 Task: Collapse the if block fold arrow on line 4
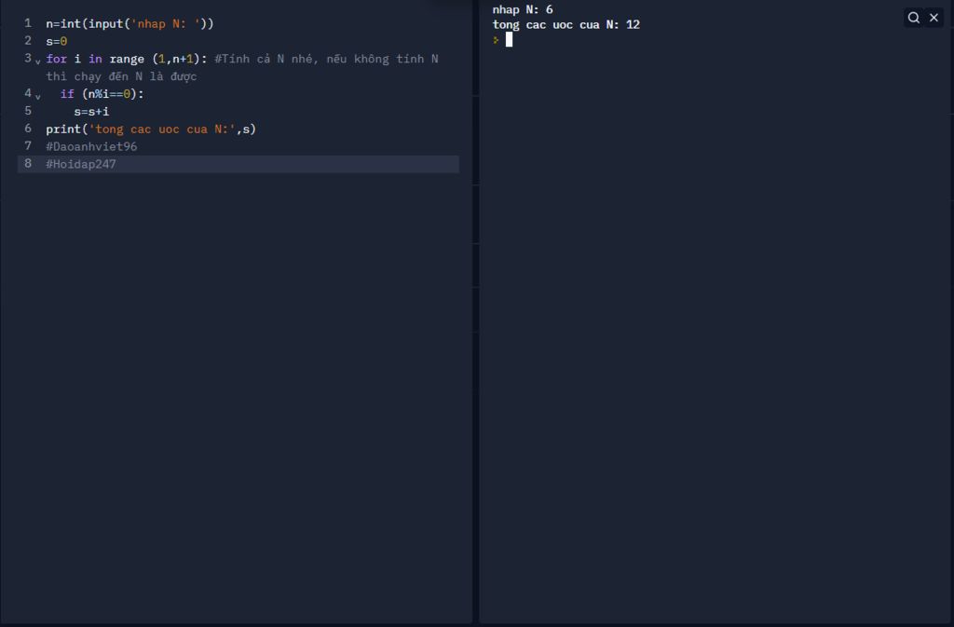37,96
